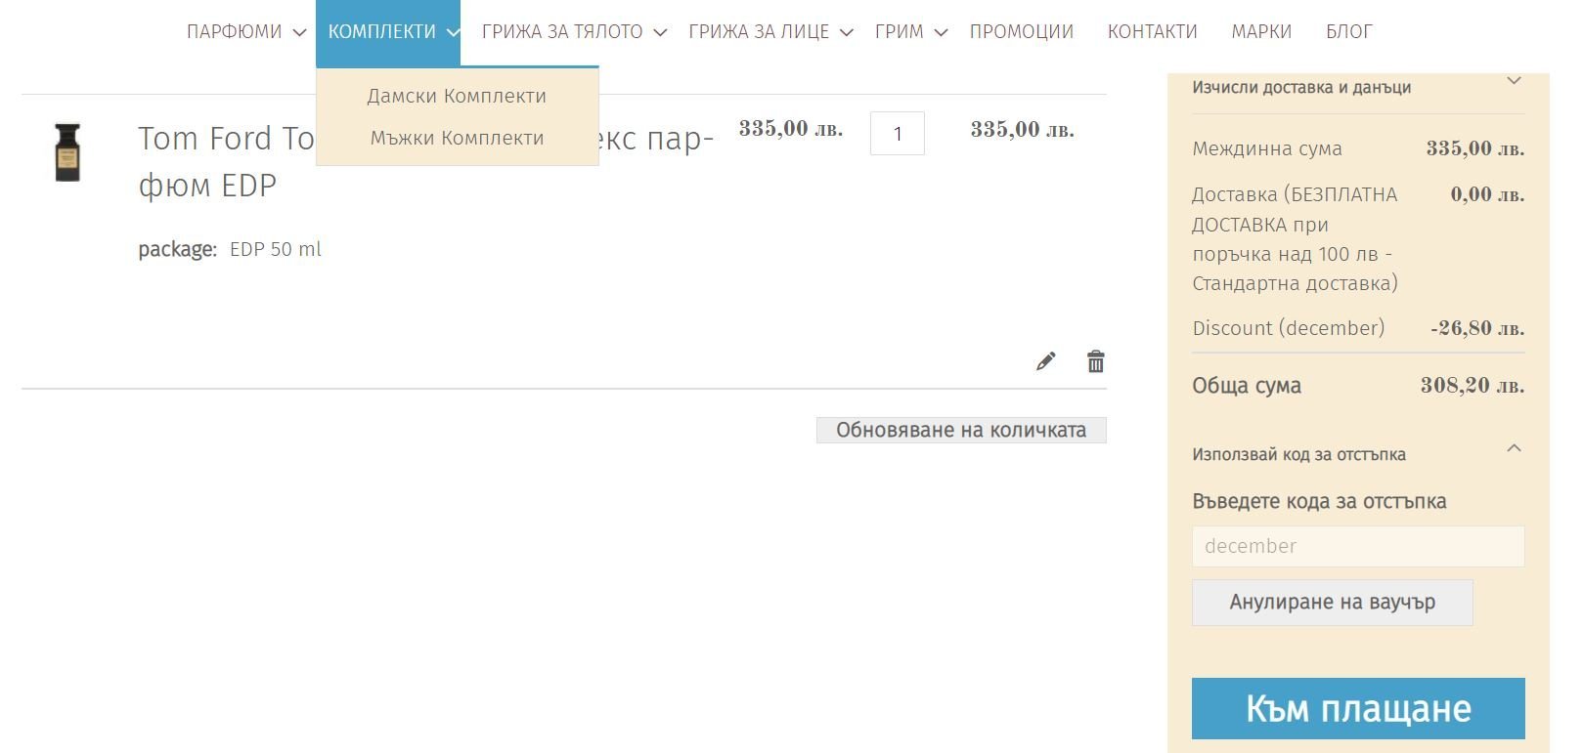The height and width of the screenshot is (753, 1583).
Task: Expand the ПАРФЮМИ menu chevron
Action: click(x=299, y=32)
